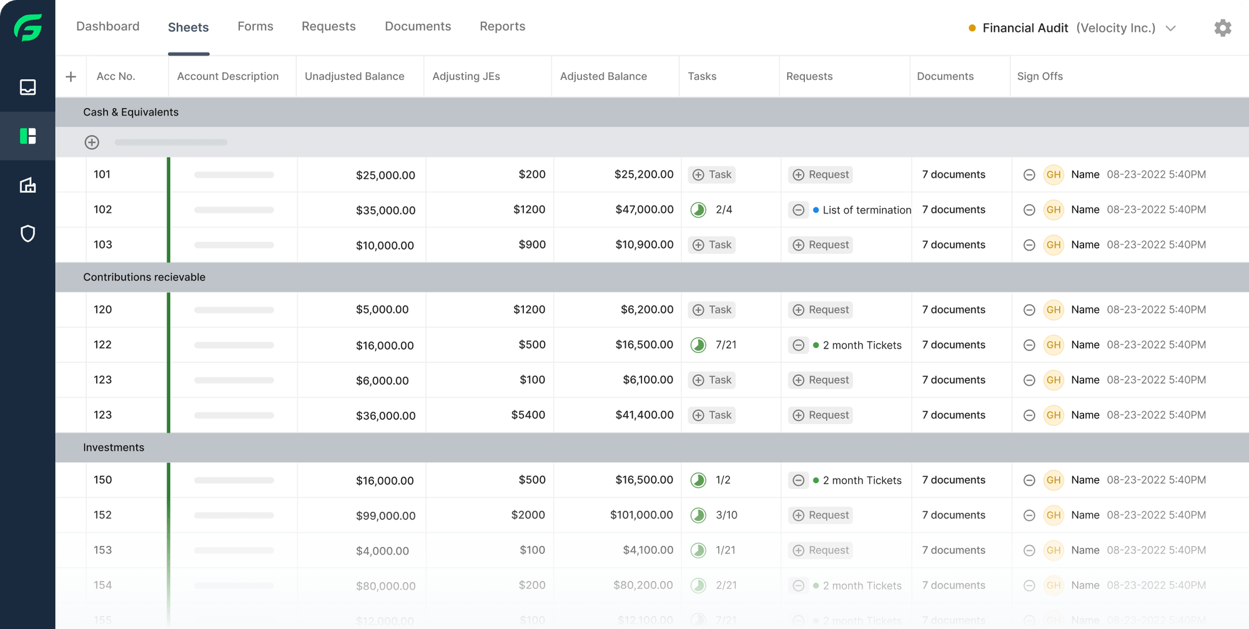1249x629 pixels.
Task: Go to the Dashboard tab
Action: click(x=108, y=26)
